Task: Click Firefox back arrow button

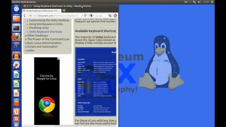Action: coord(25,16)
